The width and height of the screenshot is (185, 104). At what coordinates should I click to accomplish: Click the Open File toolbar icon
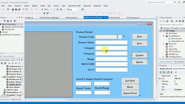click(x=13, y=9)
